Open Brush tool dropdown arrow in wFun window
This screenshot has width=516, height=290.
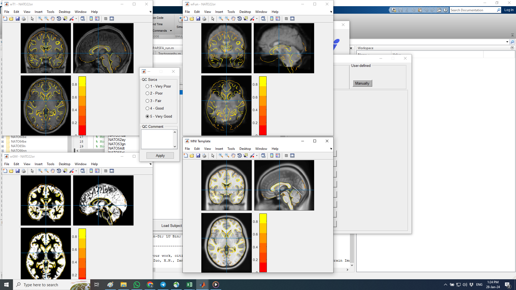pos(257,19)
